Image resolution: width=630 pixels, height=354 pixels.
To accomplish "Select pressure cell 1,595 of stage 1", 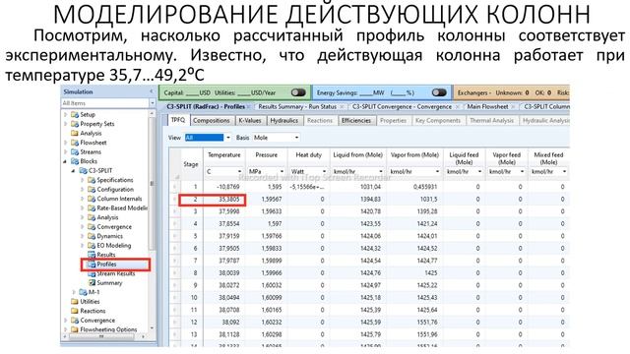I will click(266, 187).
